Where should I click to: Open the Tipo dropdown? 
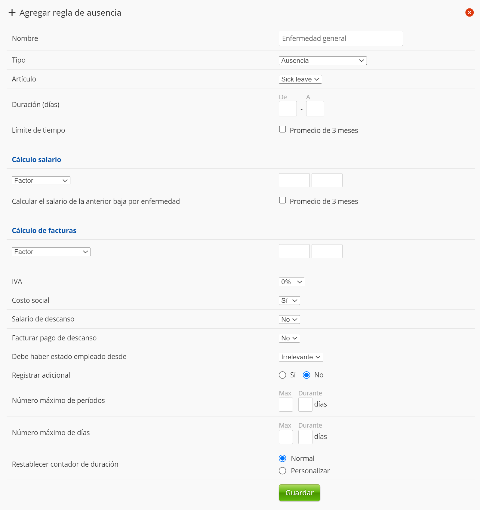pos(322,61)
